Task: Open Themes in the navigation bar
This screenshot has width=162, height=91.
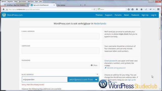Action: click(99, 15)
